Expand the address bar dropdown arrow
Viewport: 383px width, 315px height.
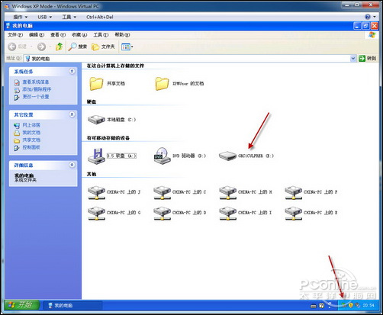point(353,59)
